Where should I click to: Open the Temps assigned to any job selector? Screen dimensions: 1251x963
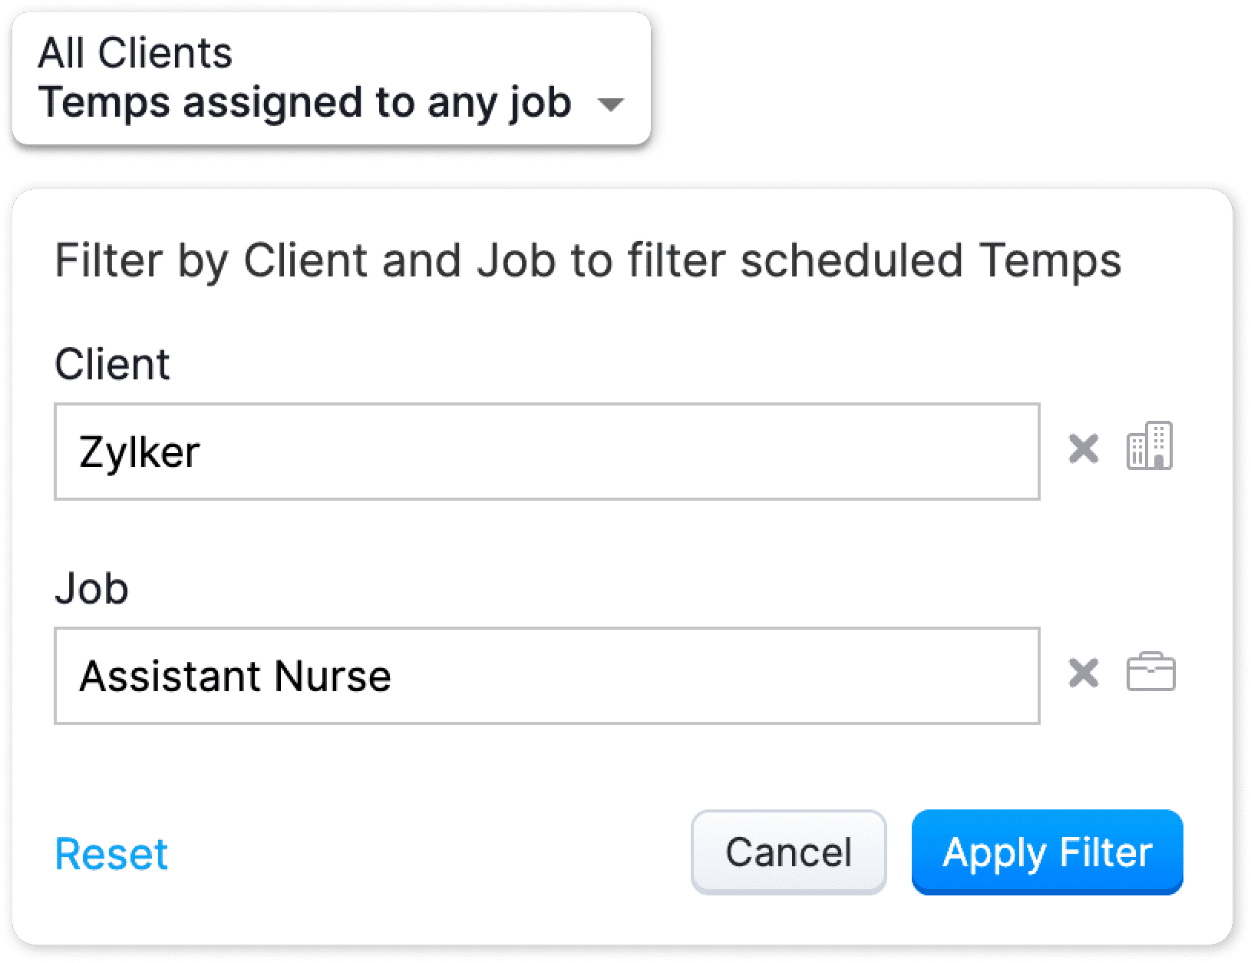(x=305, y=103)
